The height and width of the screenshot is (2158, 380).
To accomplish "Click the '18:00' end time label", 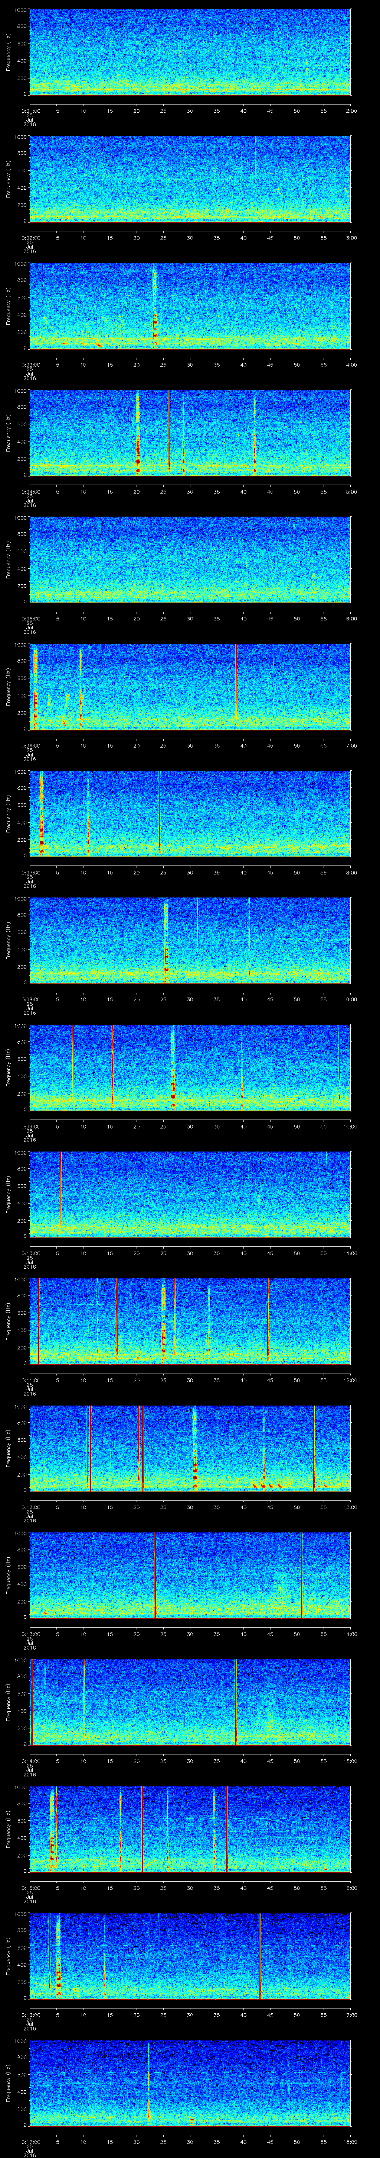I will point(351,2143).
